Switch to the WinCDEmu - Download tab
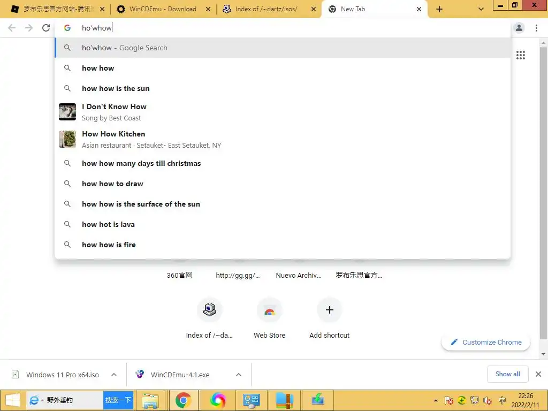Screen dimensions: 548x411 click(x=163, y=9)
